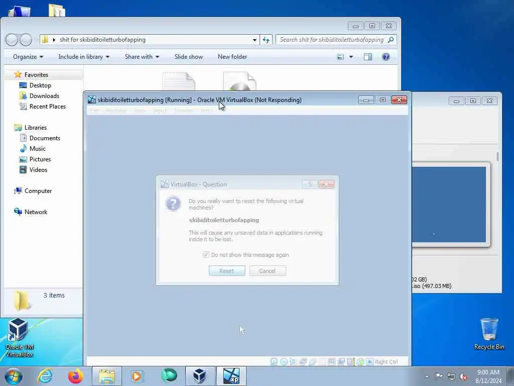Expand the view options dropdown arrow
514x386 pixels.
click(x=351, y=57)
